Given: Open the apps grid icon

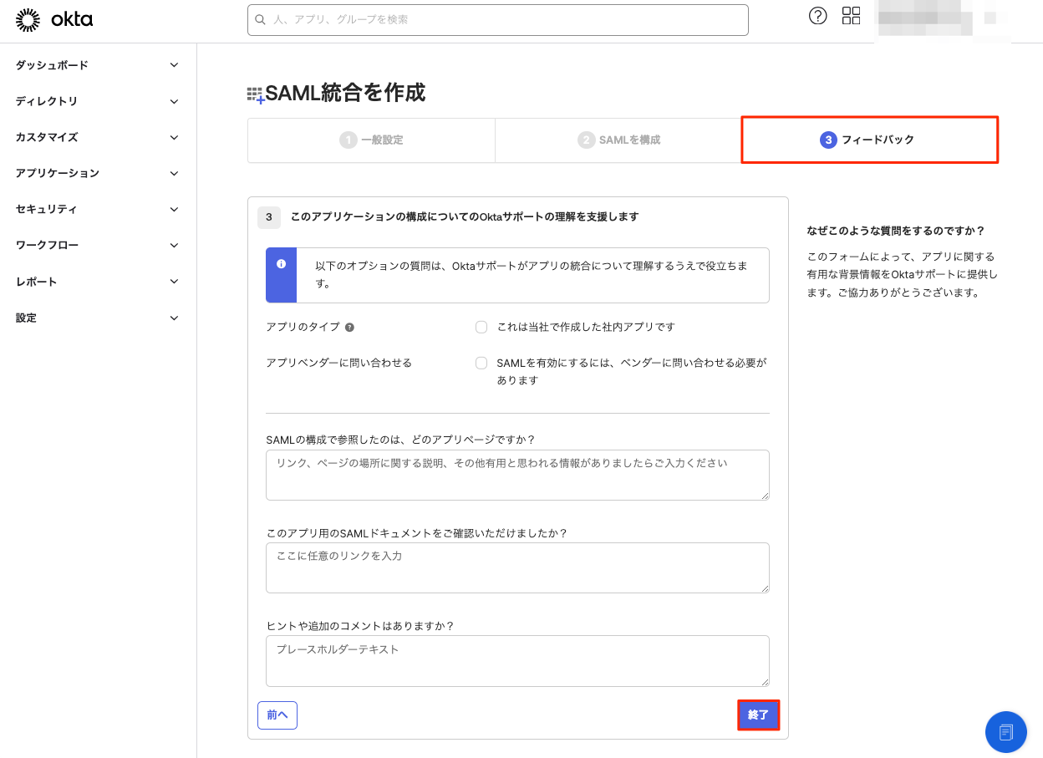Looking at the screenshot, I should point(851,16).
